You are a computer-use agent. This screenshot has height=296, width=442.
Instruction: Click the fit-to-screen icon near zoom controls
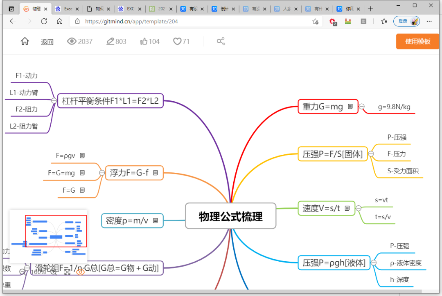click(68, 272)
